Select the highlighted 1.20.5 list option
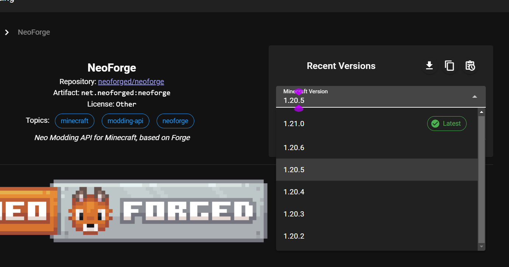This screenshot has width=509, height=267. click(294, 170)
